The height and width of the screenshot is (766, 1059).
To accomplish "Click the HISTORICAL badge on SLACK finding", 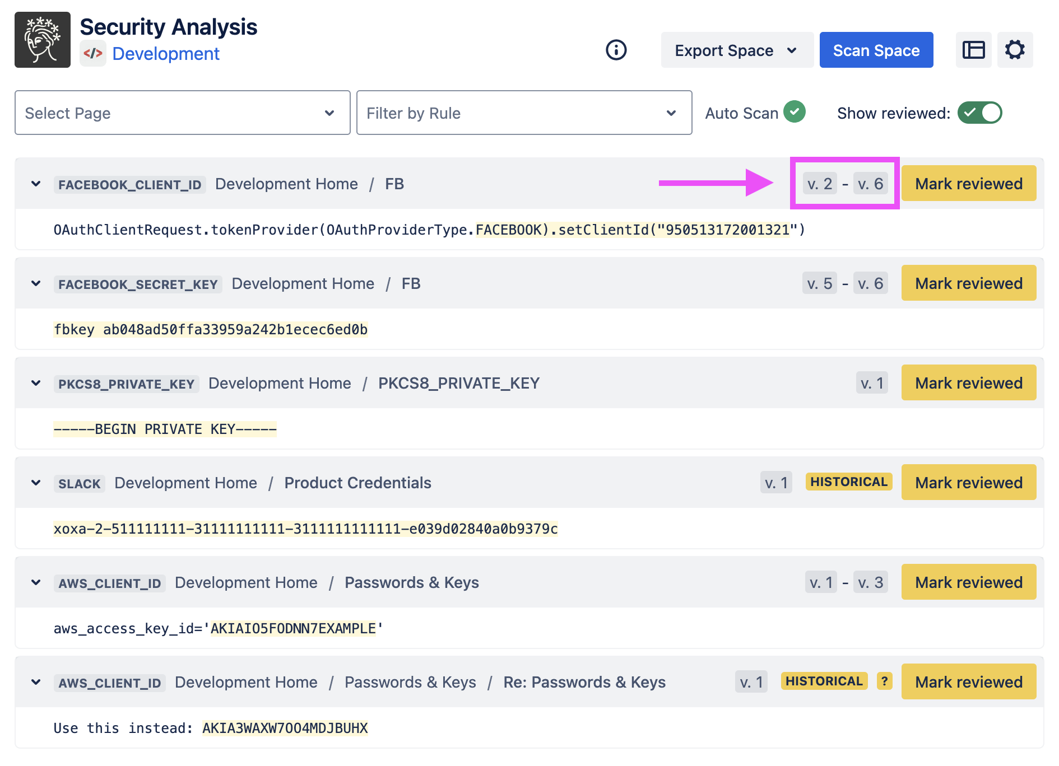I will coord(848,482).
